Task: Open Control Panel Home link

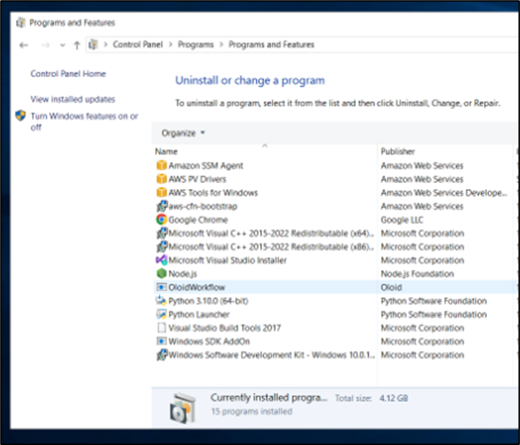Action: tap(69, 74)
